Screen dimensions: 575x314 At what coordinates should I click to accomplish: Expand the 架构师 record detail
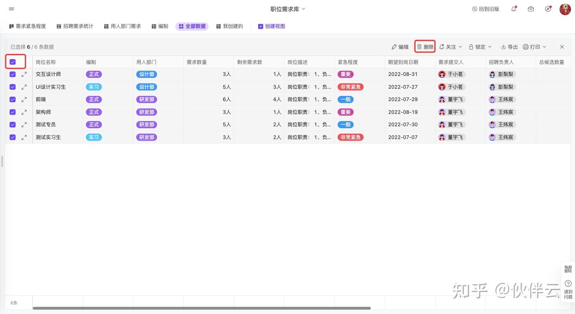pyautogui.click(x=24, y=112)
